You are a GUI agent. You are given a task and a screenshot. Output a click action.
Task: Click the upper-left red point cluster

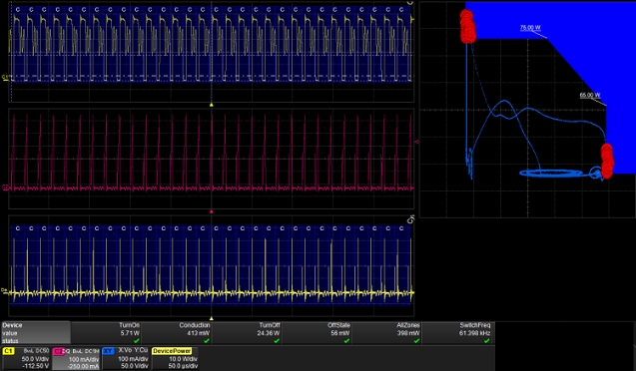coord(467,27)
